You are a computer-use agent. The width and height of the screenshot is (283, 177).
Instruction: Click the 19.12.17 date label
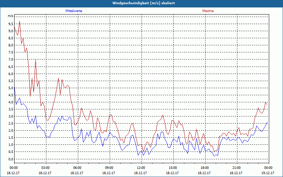pos(268,173)
